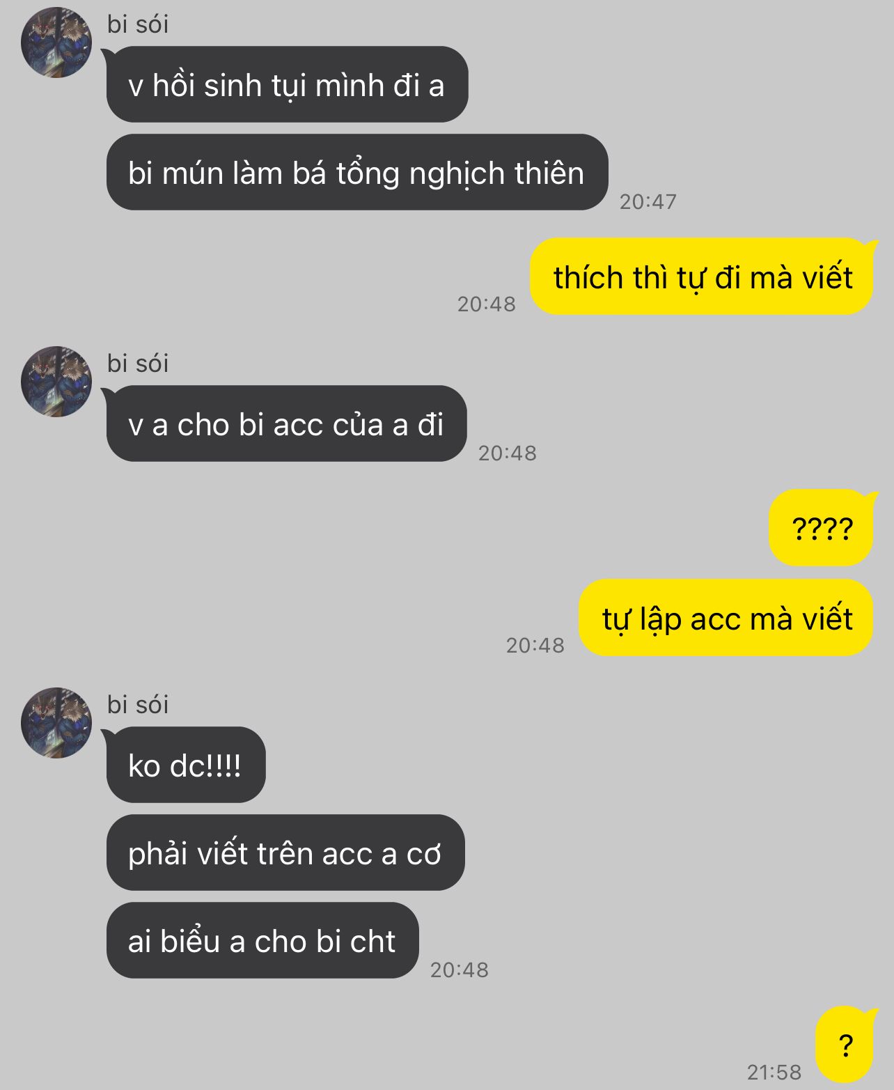The height and width of the screenshot is (1090, 894).
Task: Open the second "bi sói" sender name
Action: pos(138,364)
